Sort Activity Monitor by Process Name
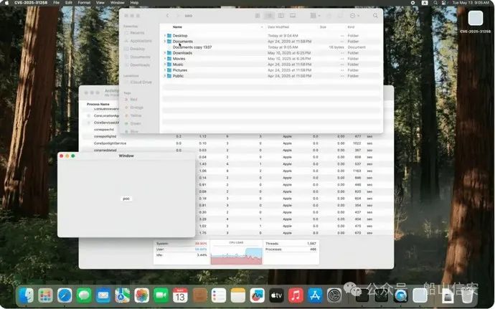495x309 pixels. click(x=98, y=104)
